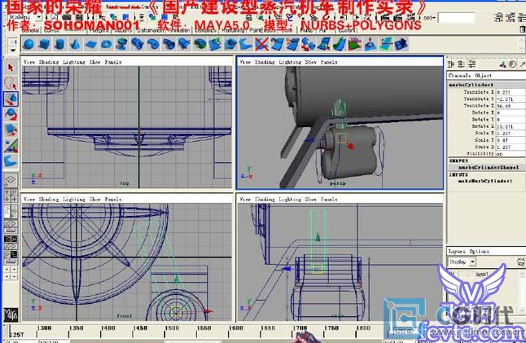
Task: Click the Visibility 'on' value field
Action: click(511, 154)
